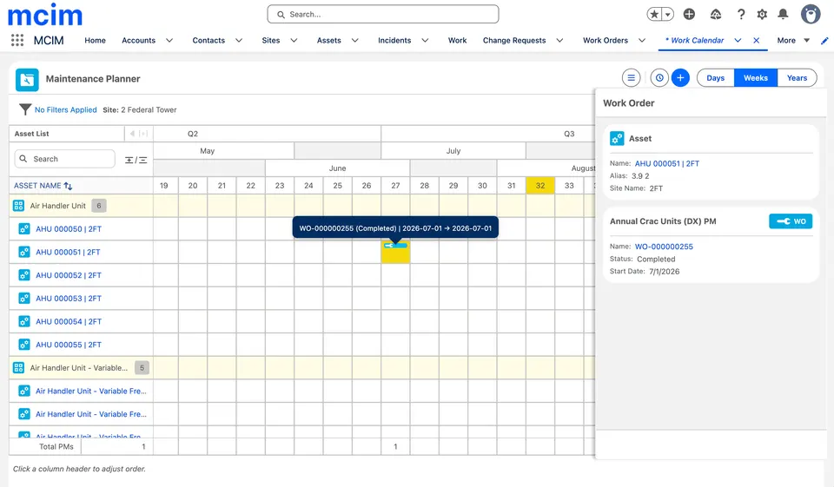The width and height of the screenshot is (834, 487).
Task: Open the More navigation menu
Action: click(x=793, y=41)
